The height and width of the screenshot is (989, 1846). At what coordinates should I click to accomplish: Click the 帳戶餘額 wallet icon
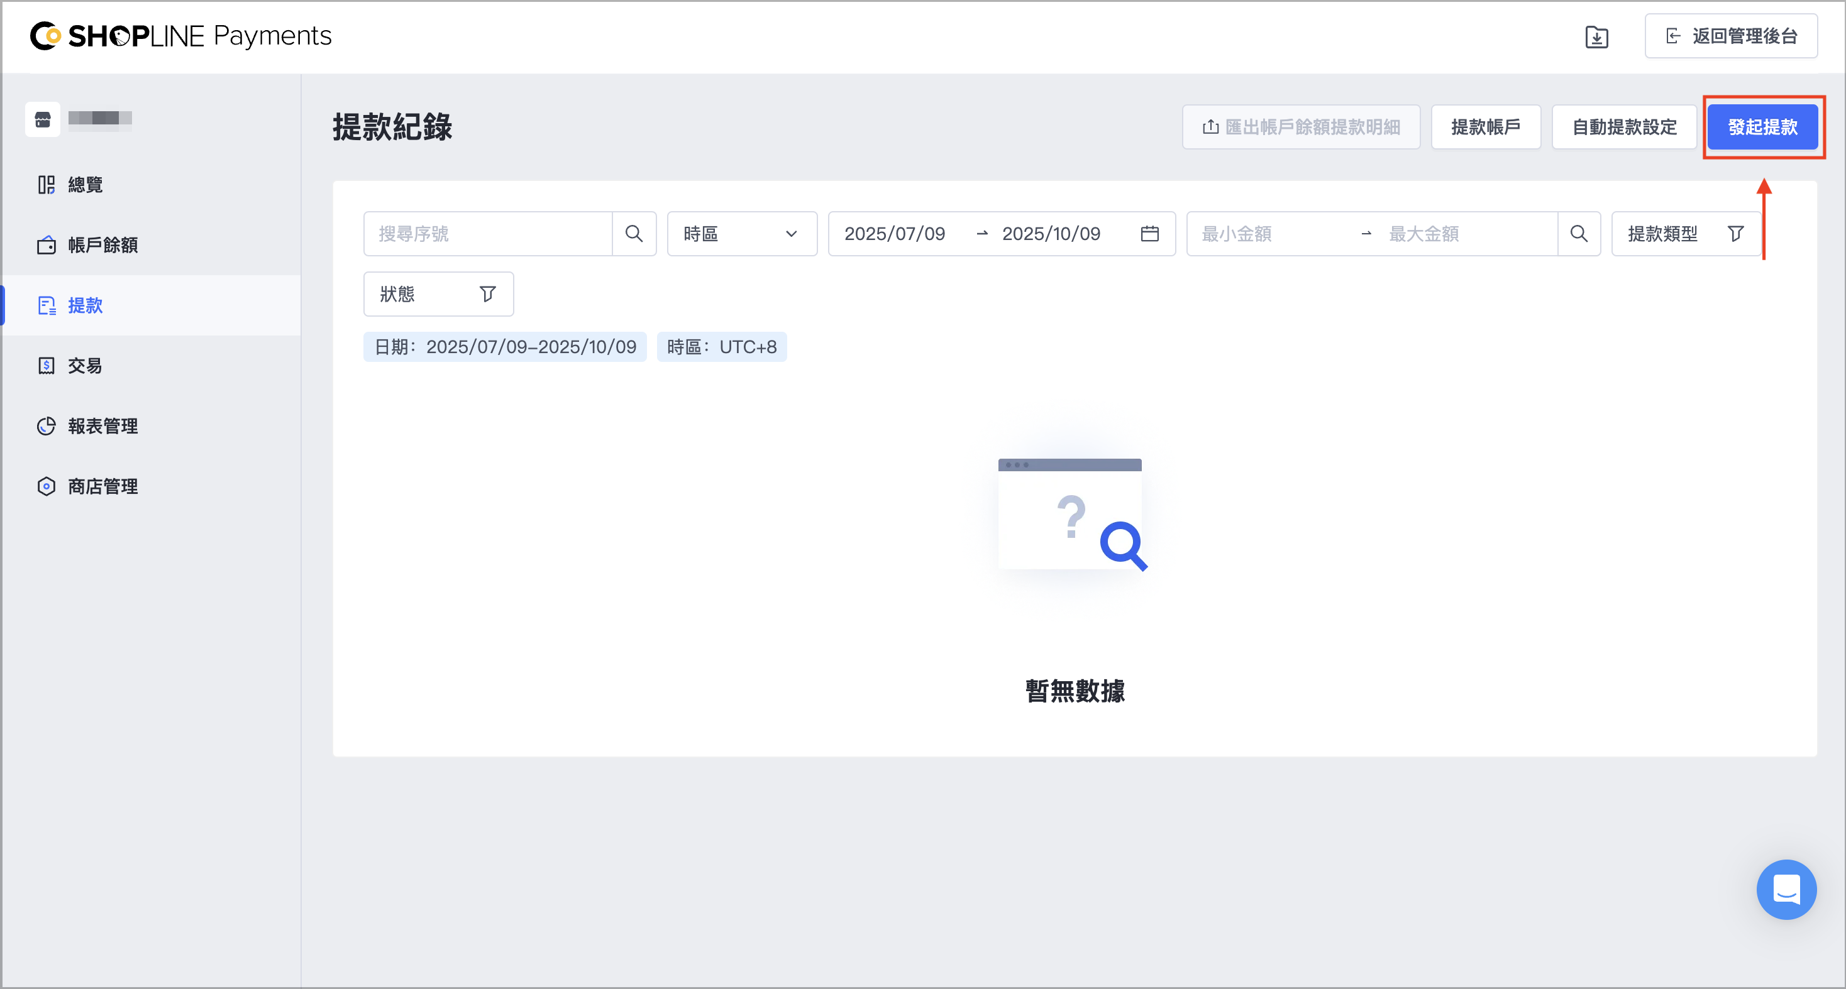47,245
